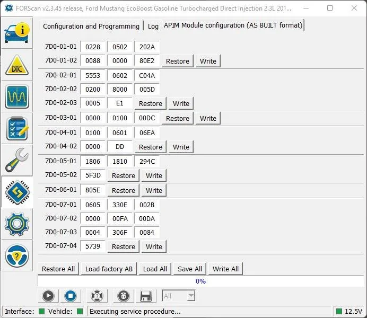367x318 pixels.
Task: Edit the C04A field in row 7D0-02-01
Action: (x=147, y=75)
